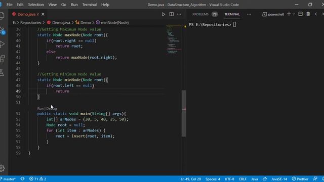Open editor More Actions ellipsis
This screenshot has height=182, width=324.
pos(179,14)
